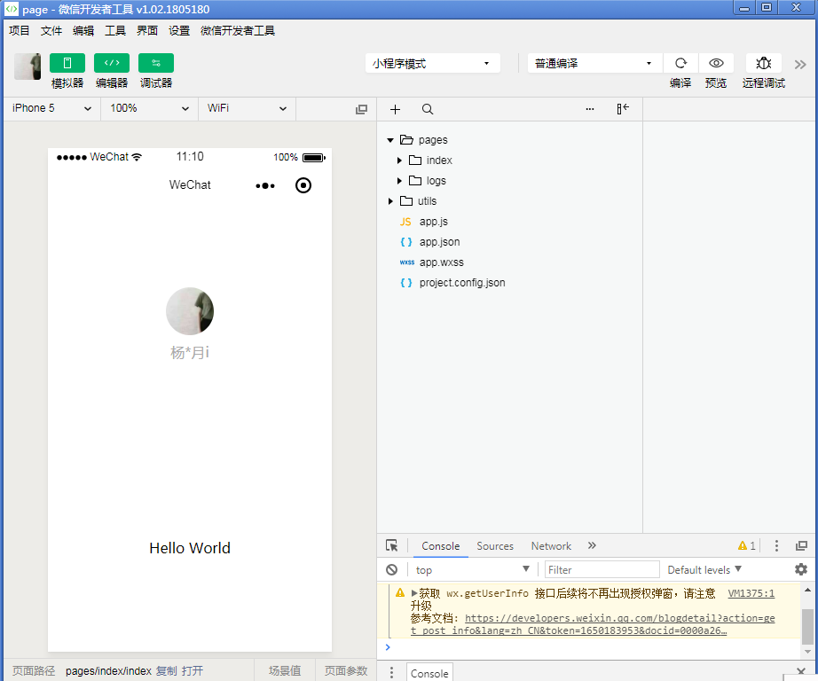
Task: Click the 复制 page path link
Action: coord(166,671)
